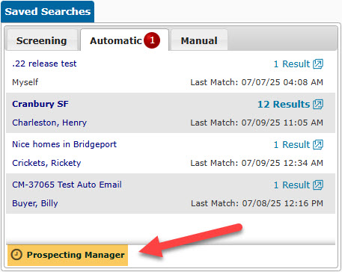Open Nice homes in Bridgeport search
Viewport: 342px width, 272px height.
click(64, 144)
